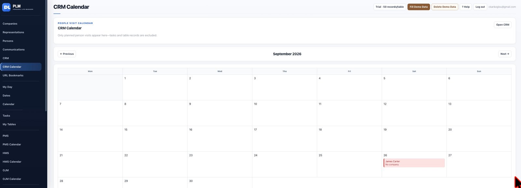
Task: Open Communications in the sidebar
Action: 14,50
